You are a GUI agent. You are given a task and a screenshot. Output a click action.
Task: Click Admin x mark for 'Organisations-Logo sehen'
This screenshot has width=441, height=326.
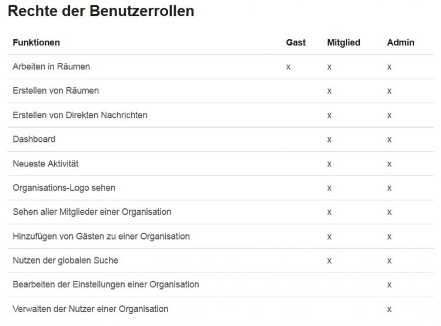[389, 188]
